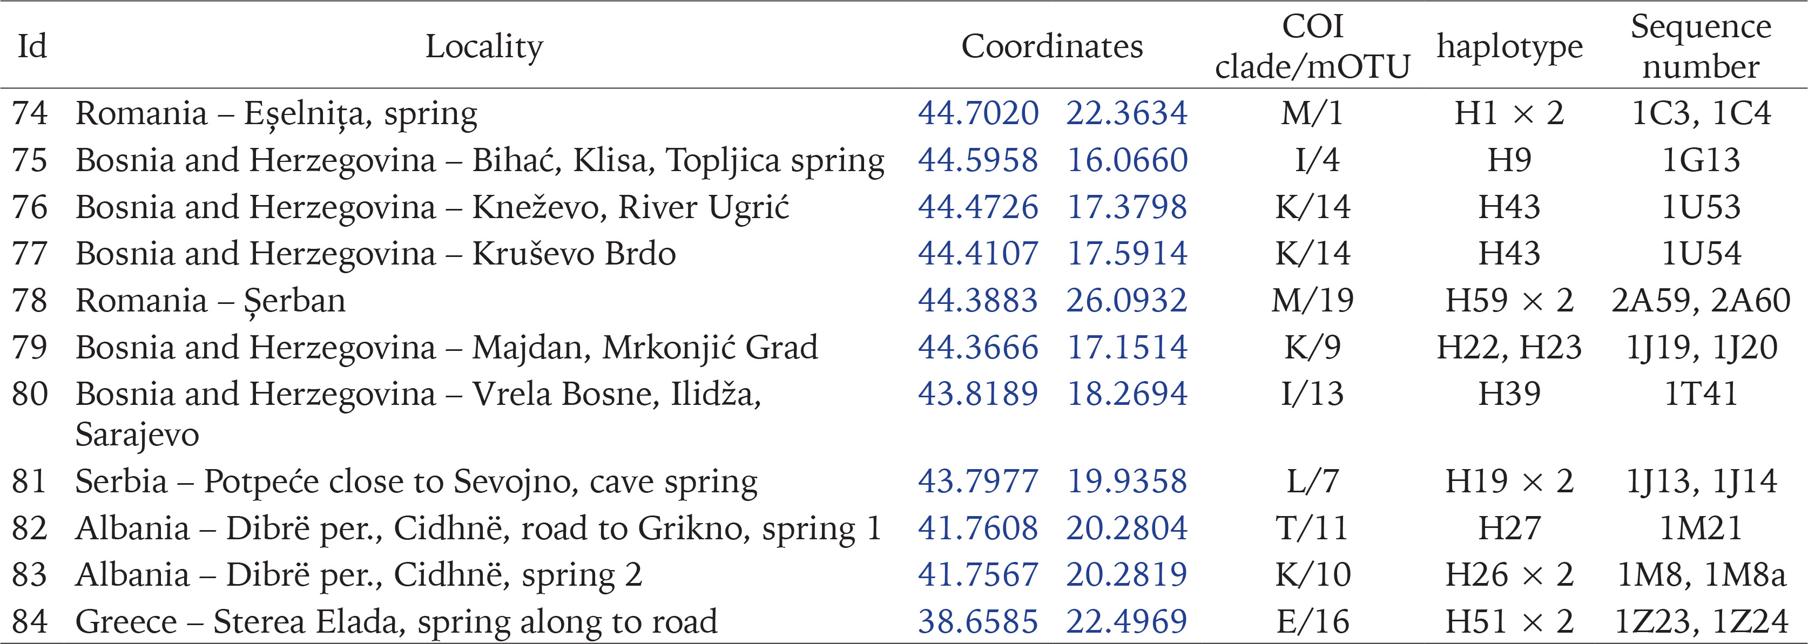Open coordinate link 44.5958 for Bihać

[x=977, y=160]
